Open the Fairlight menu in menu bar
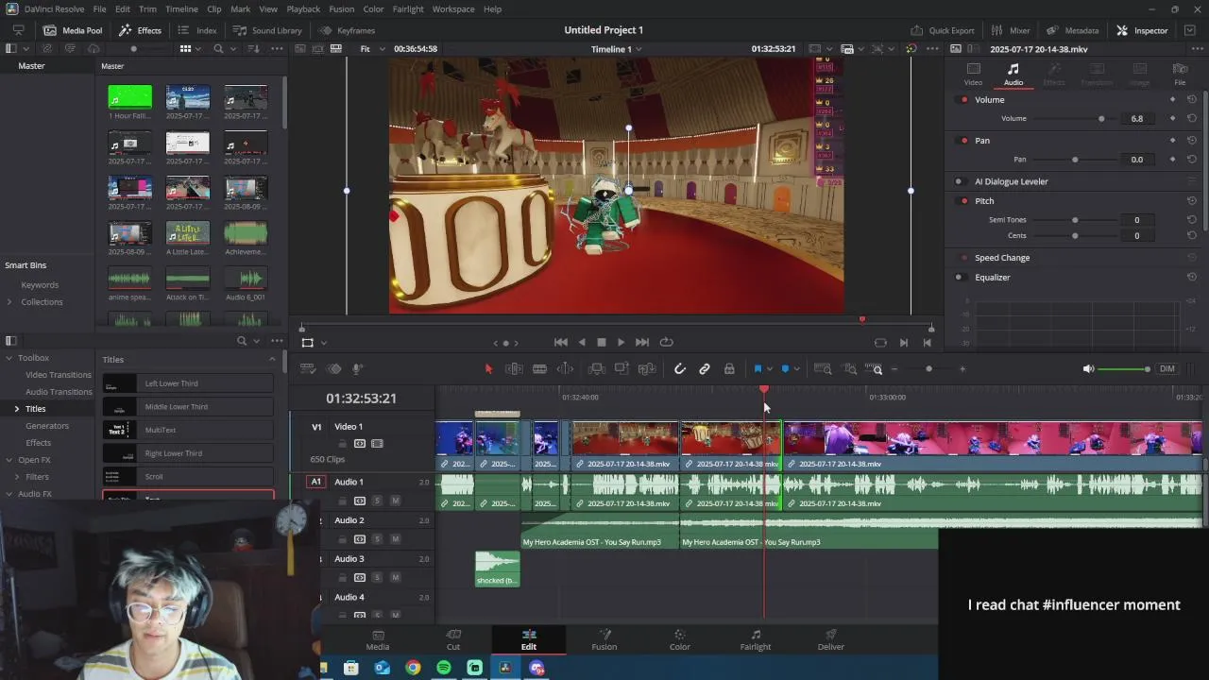1209x680 pixels. [408, 8]
